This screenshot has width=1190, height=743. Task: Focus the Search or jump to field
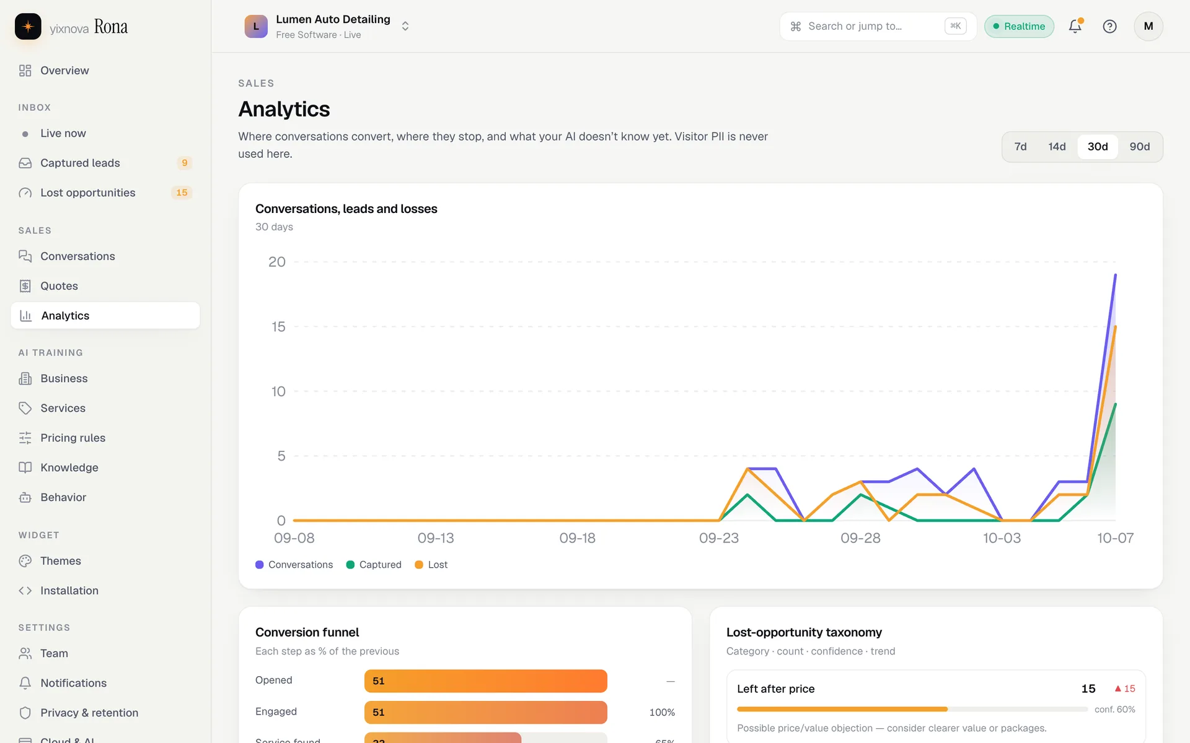point(878,26)
